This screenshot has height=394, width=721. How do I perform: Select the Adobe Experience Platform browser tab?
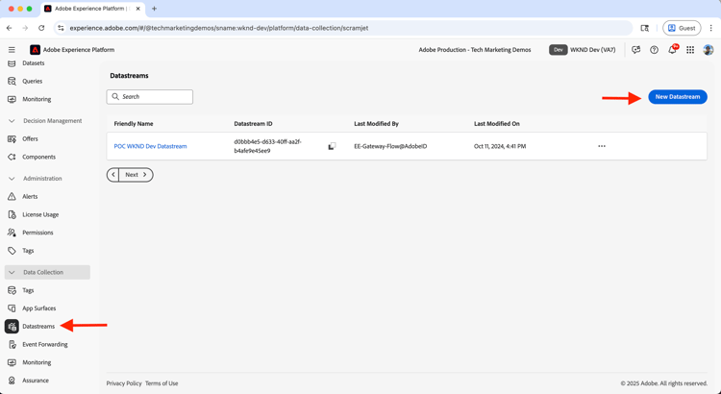tap(92, 9)
